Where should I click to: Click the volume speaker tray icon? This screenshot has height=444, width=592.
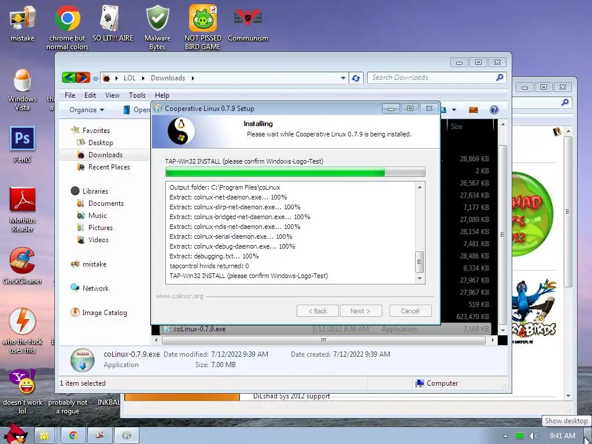pos(533,436)
